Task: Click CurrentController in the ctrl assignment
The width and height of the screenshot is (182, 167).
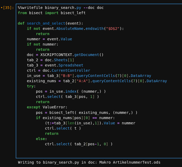Action: pos(71,70)
